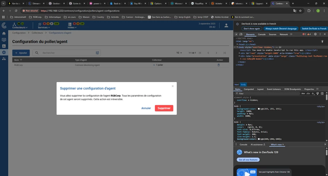Screen dimensions: 328x176
Task: Open the Monitoring screen sidebar icon
Action: coord(4,39)
